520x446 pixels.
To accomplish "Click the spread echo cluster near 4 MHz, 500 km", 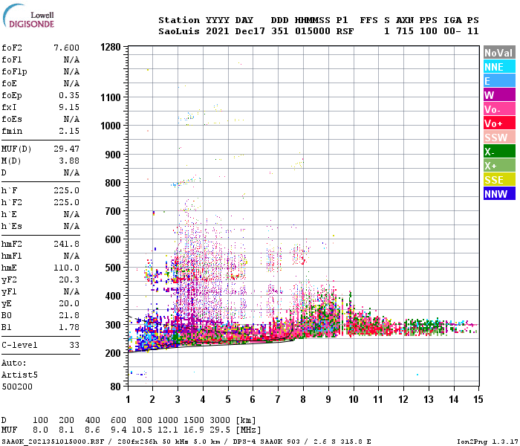I will (x=203, y=269).
